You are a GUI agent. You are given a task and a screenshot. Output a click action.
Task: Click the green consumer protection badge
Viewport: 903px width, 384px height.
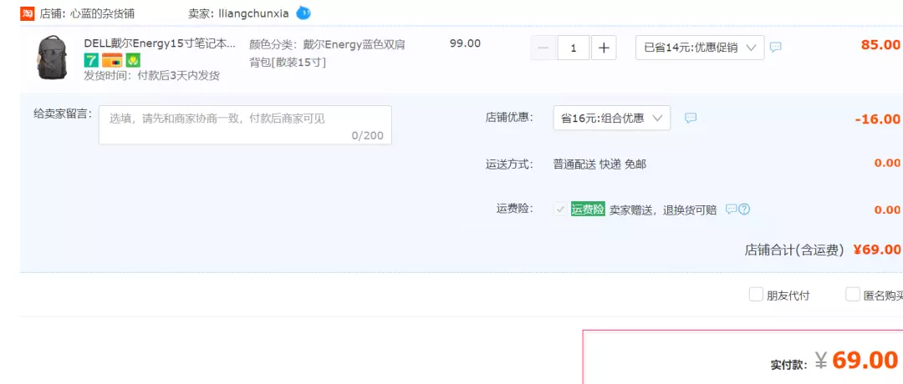point(134,60)
